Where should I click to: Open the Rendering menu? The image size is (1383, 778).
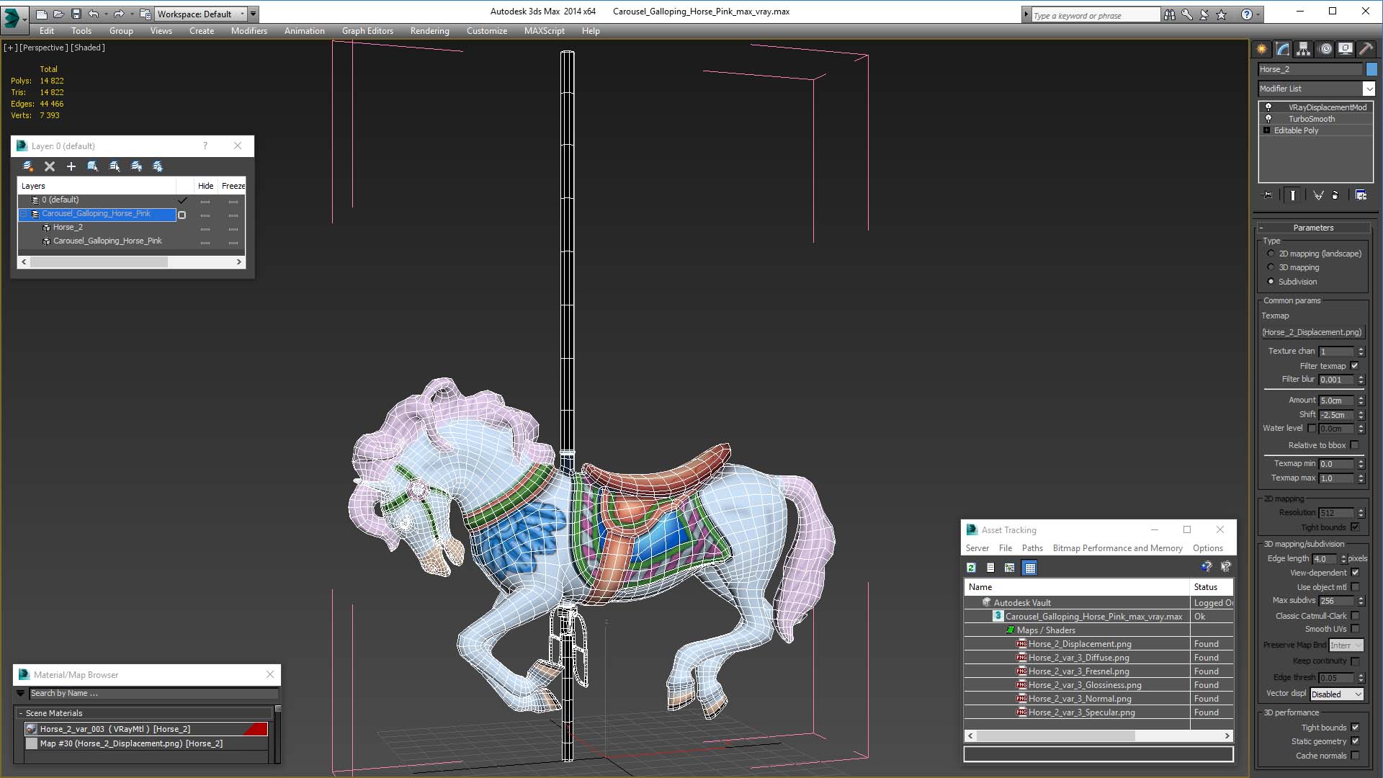click(429, 31)
